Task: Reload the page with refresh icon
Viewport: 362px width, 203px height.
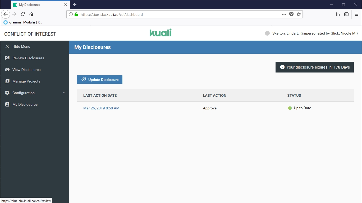Action: pos(23,14)
